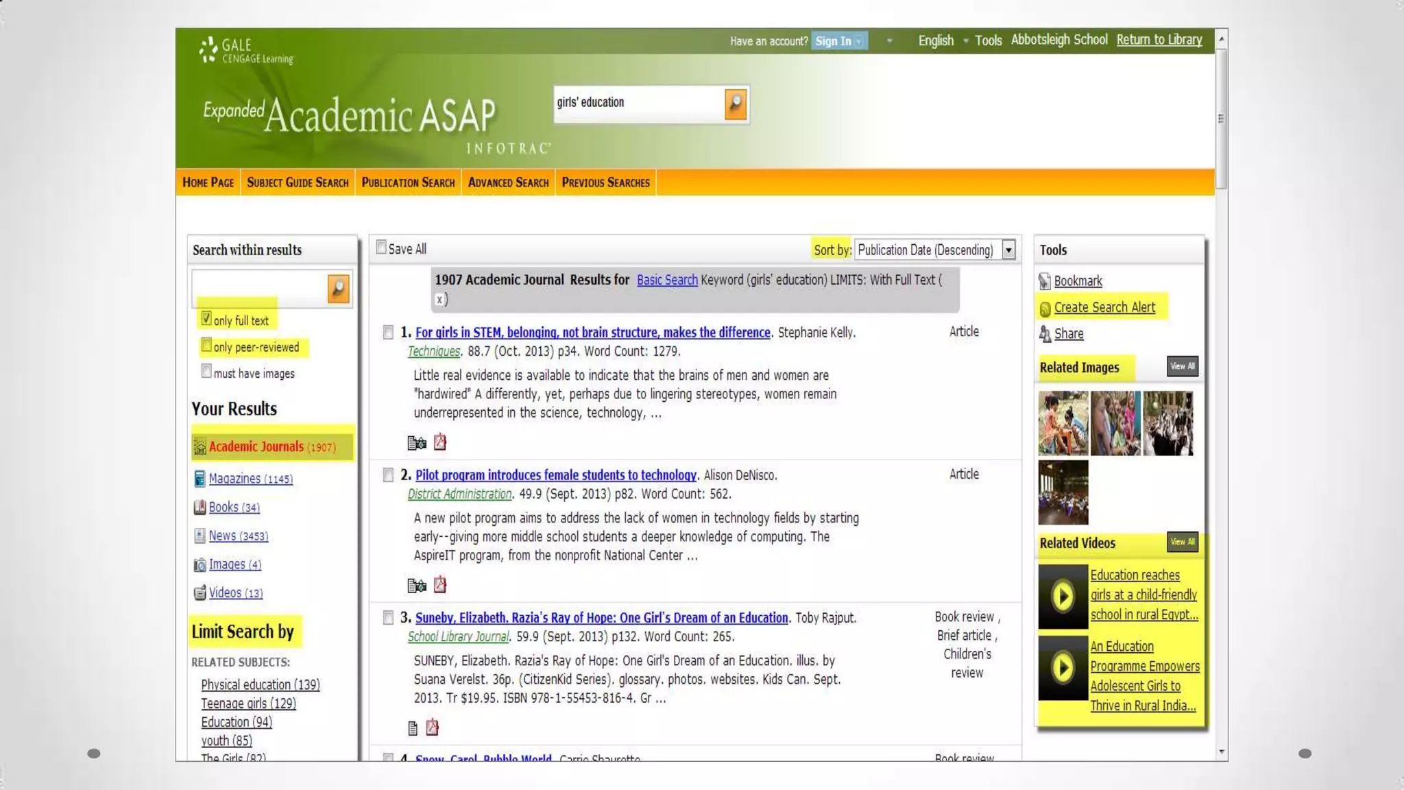Enable the only peer-reviewed checkbox
Viewport: 1404px width, 790px height.
pos(206,346)
